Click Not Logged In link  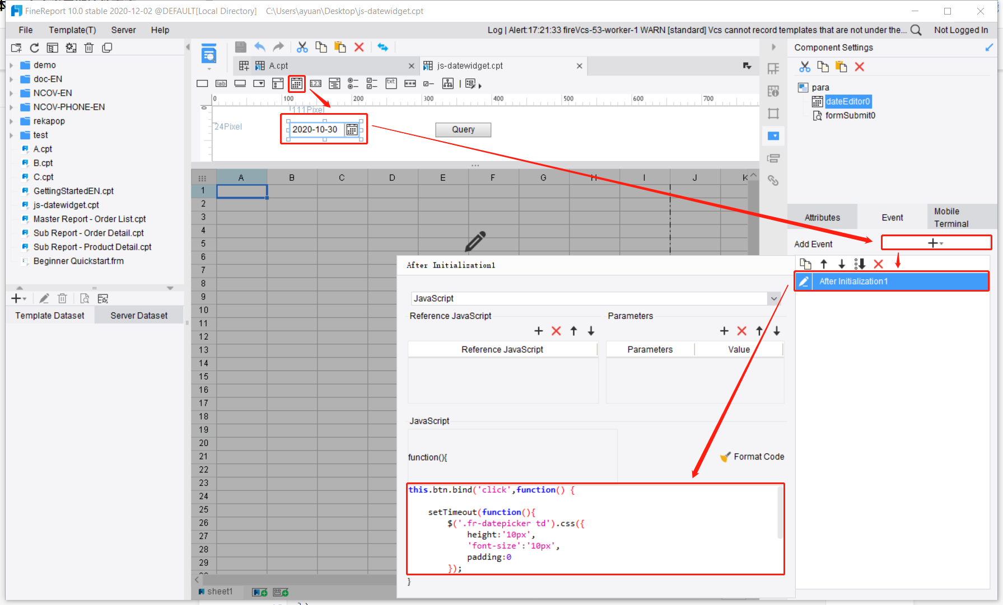click(961, 30)
